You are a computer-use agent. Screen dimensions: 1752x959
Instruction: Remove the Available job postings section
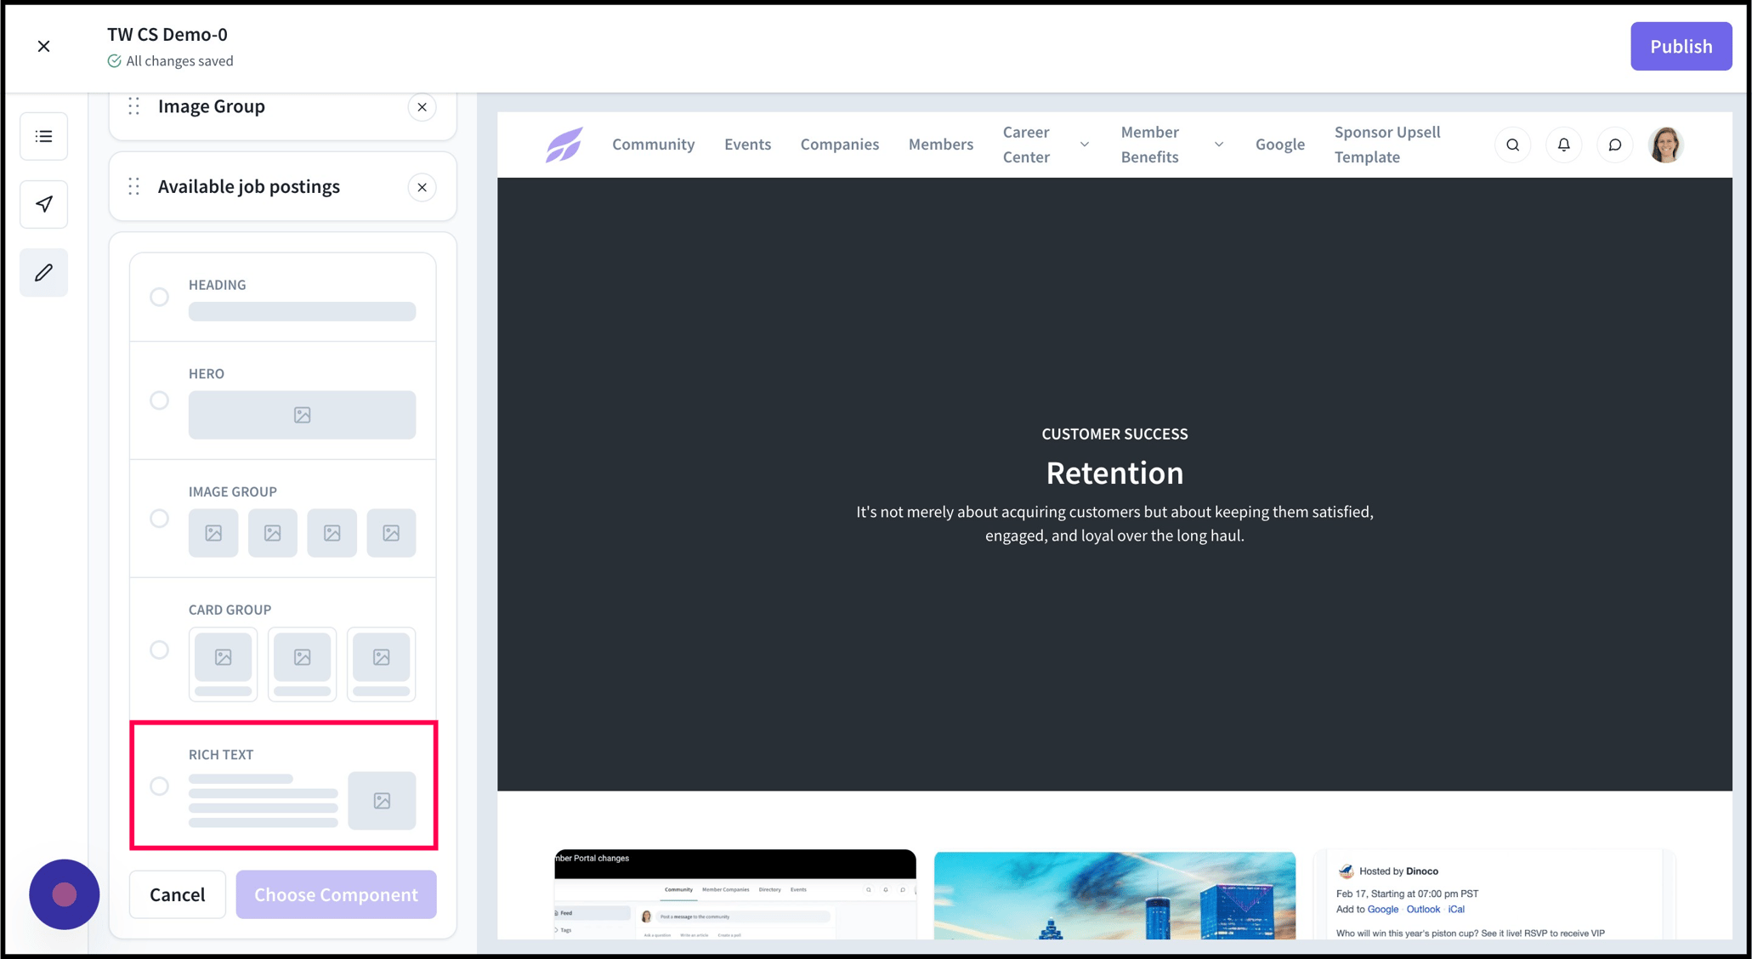coord(422,187)
